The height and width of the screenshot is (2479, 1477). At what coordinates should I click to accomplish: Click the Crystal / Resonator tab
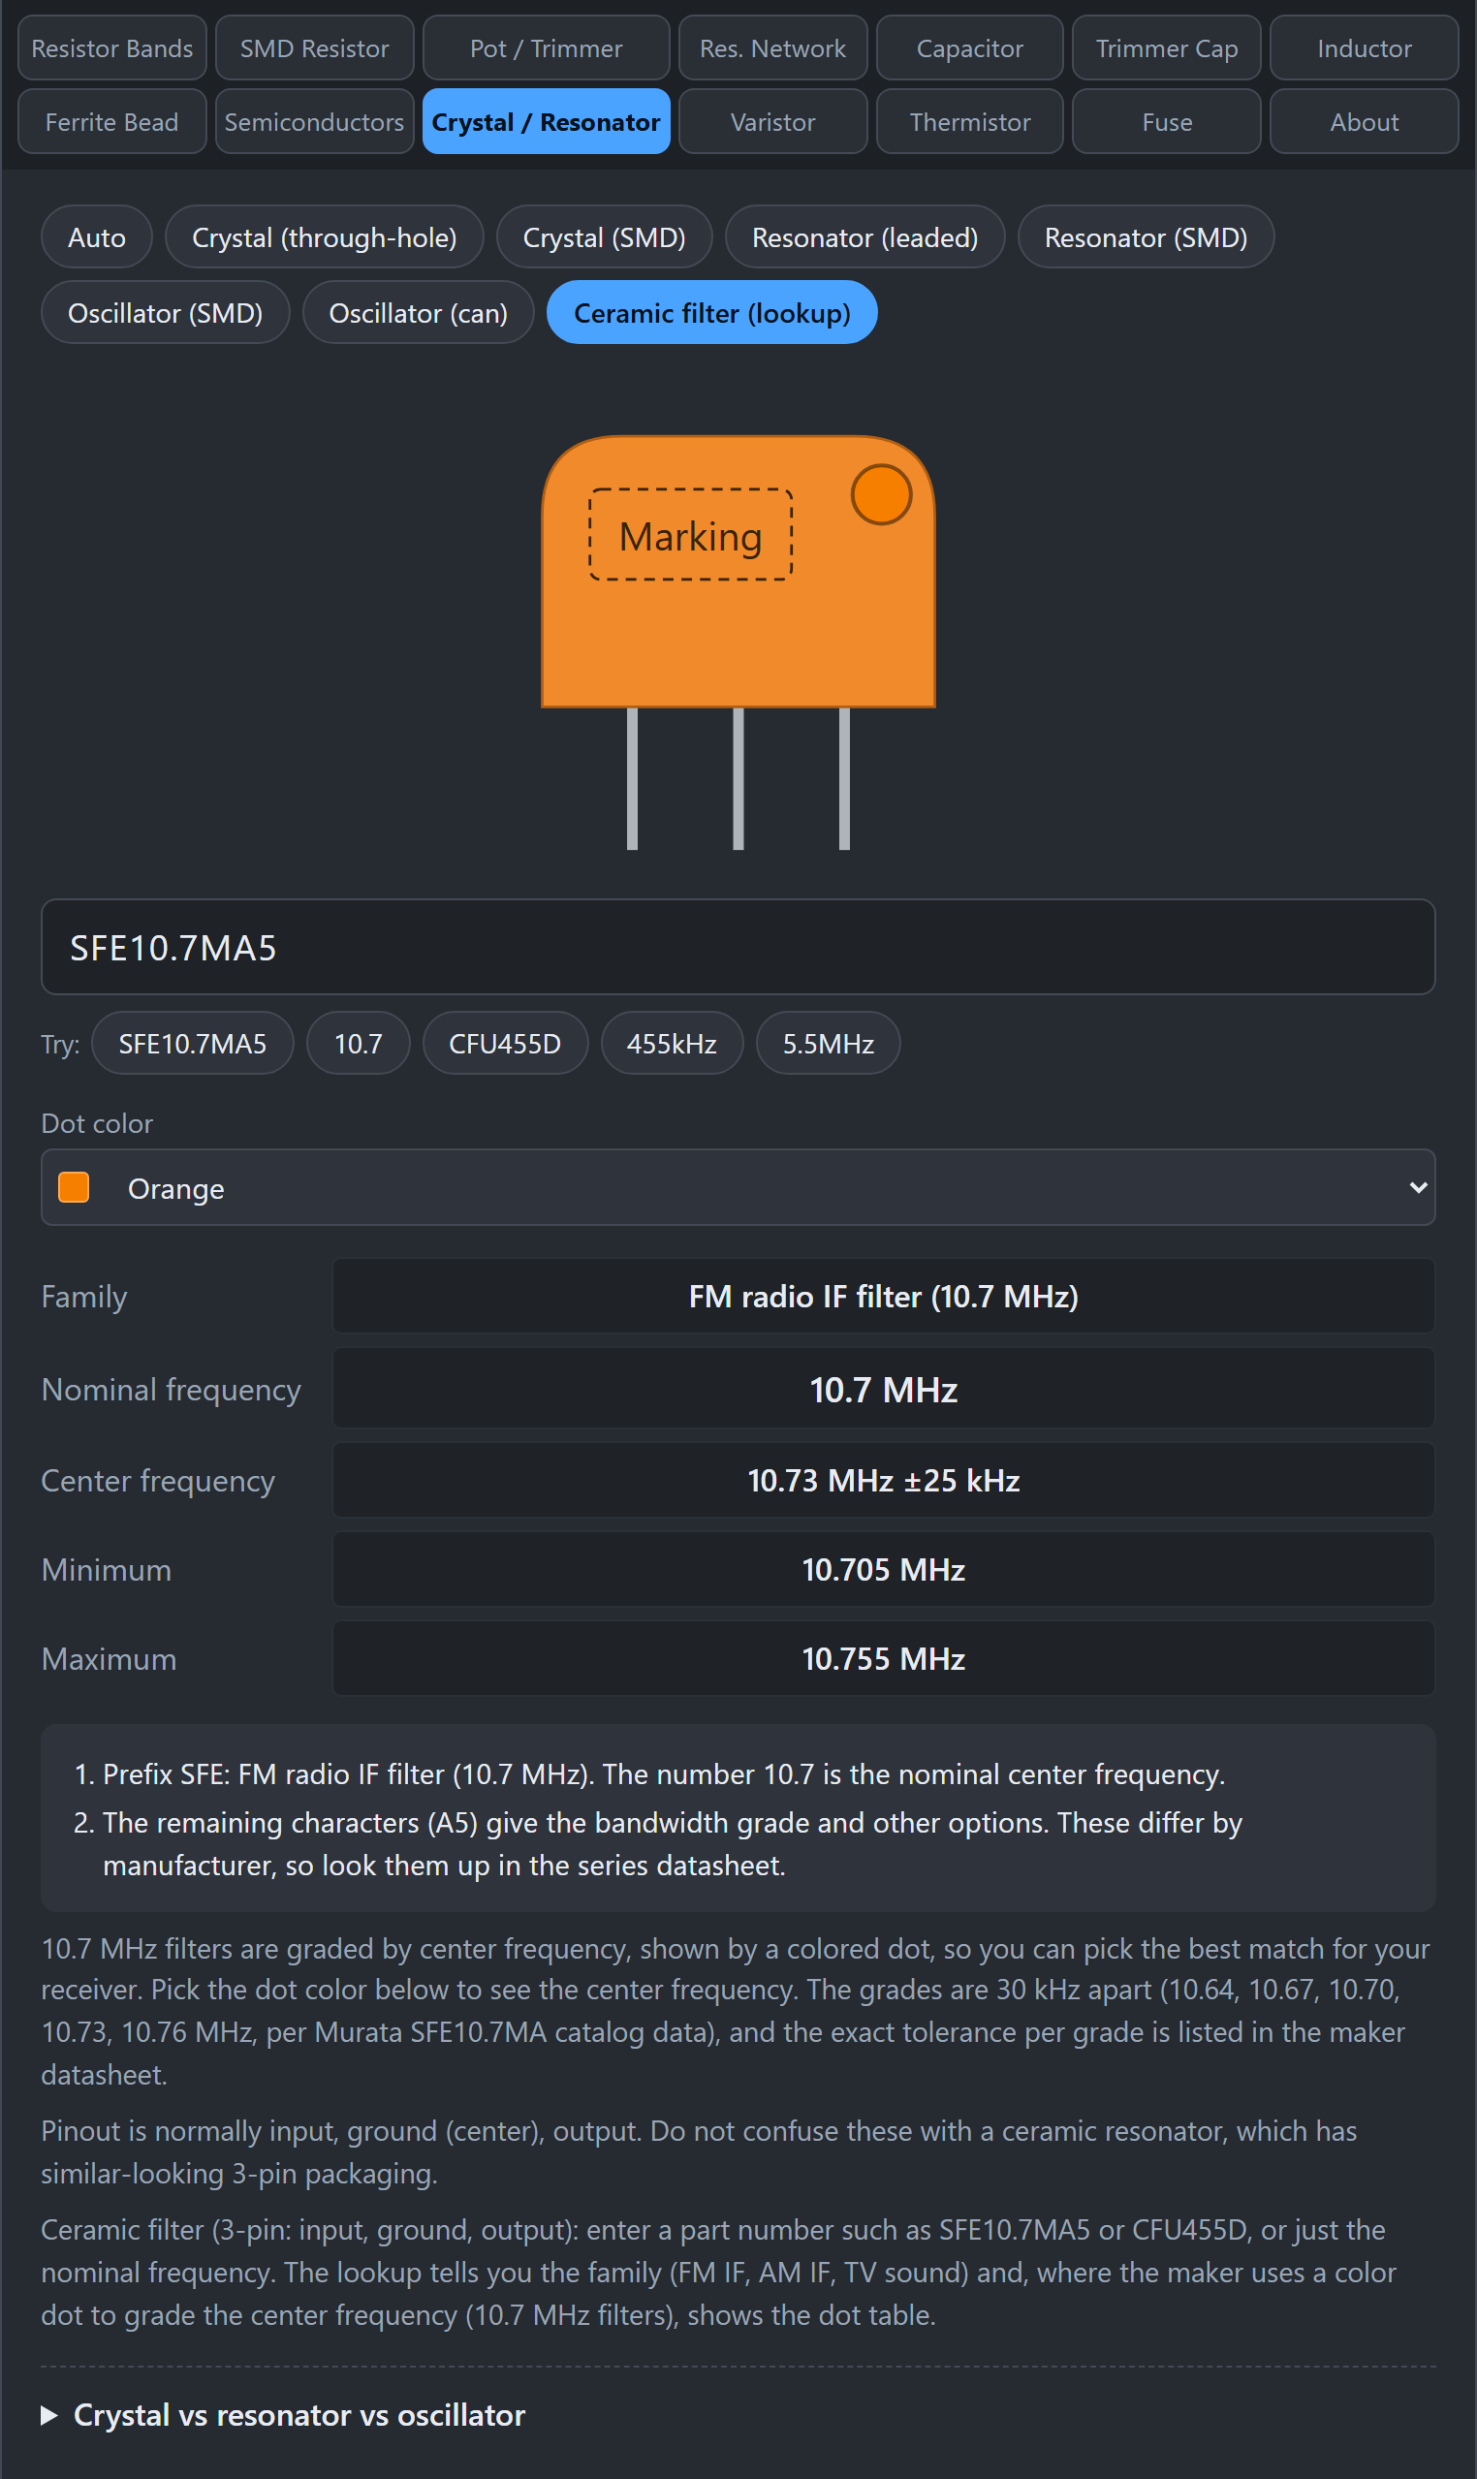[x=546, y=121]
